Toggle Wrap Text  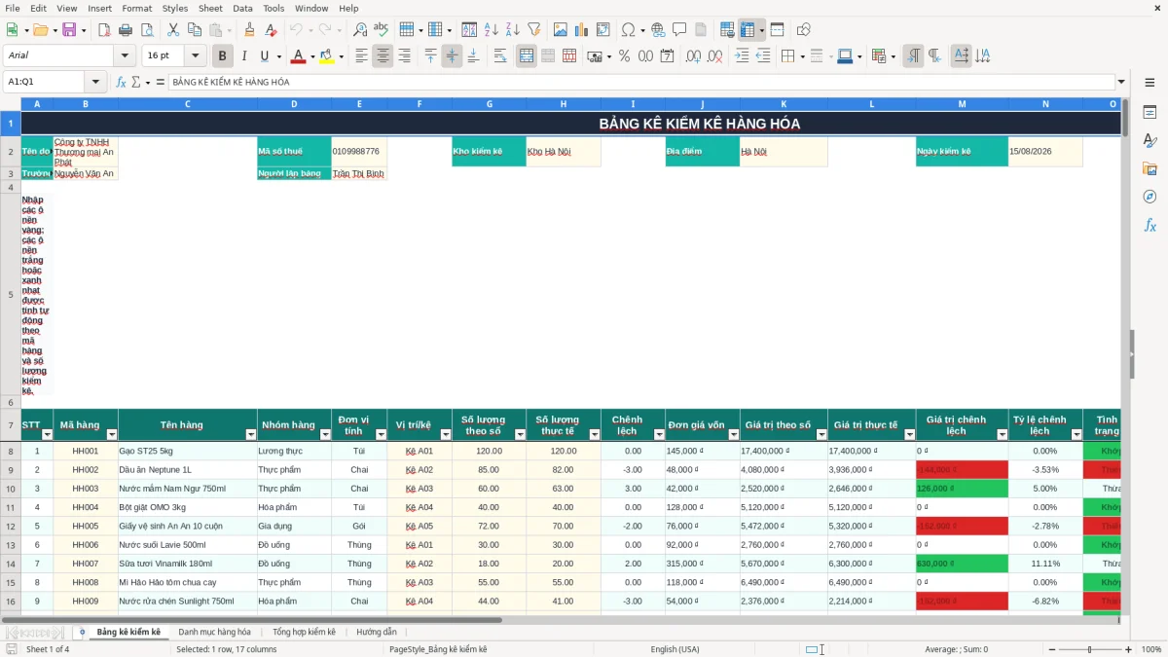tap(500, 56)
